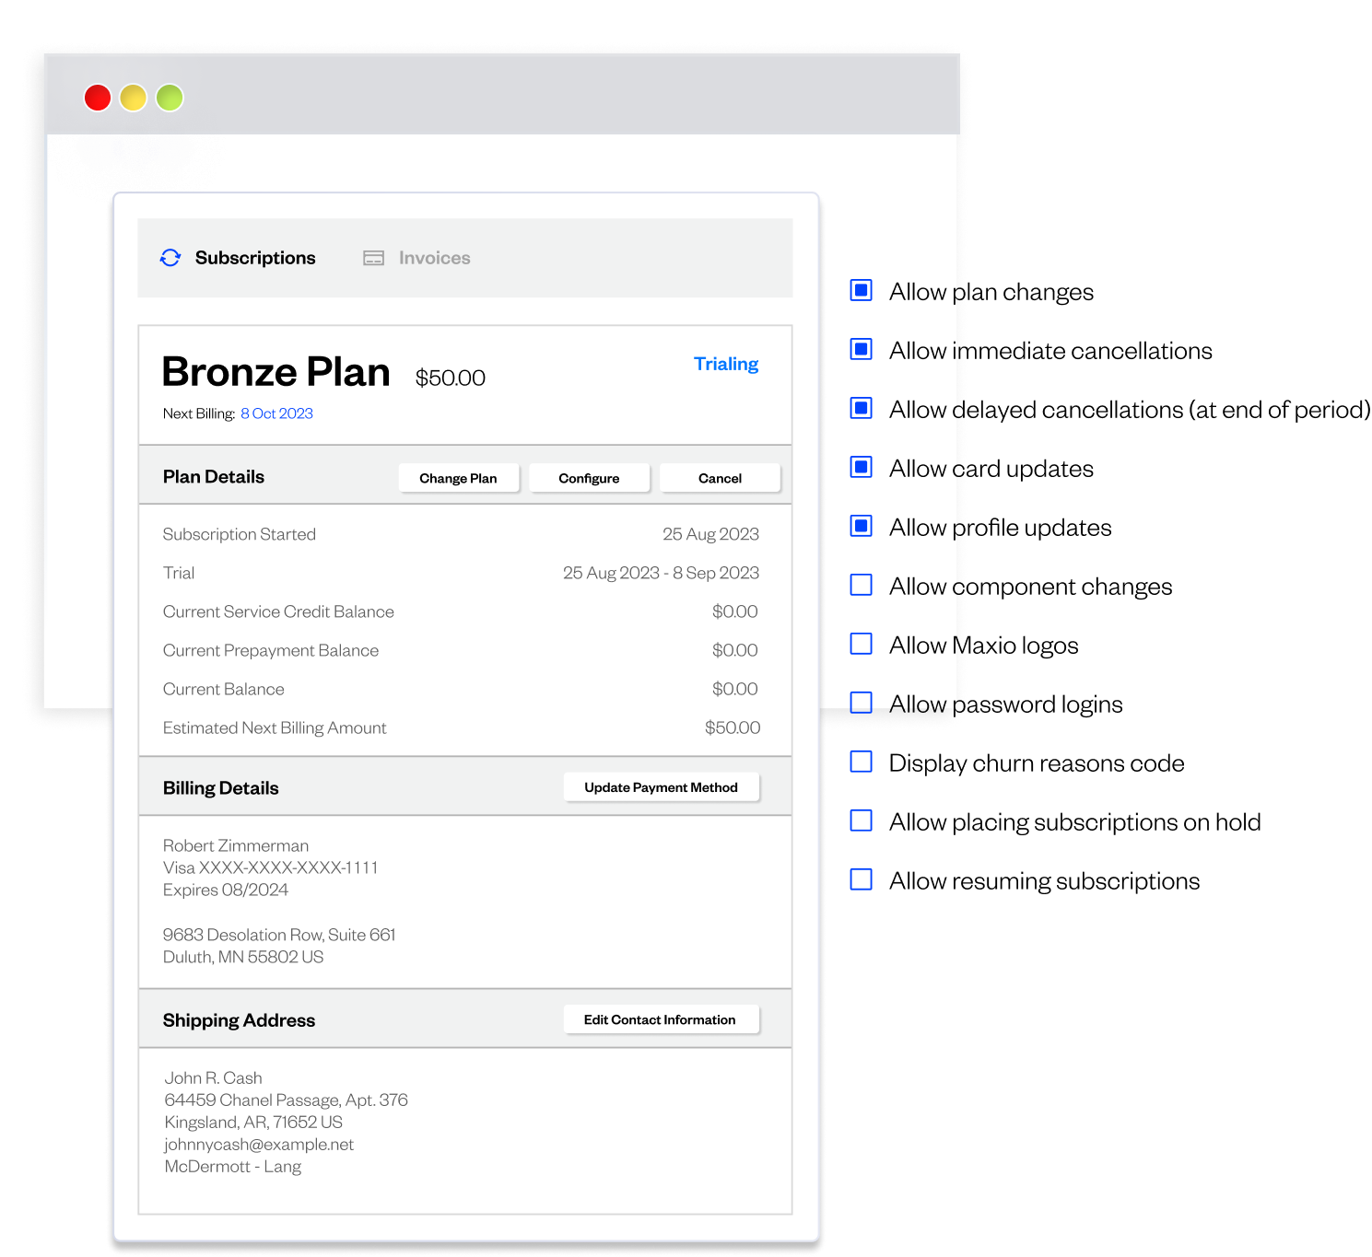Screen dimensions: 1372x1257
Task: Click the Subscriptions refresh arrows icon
Action: pyautogui.click(x=170, y=258)
